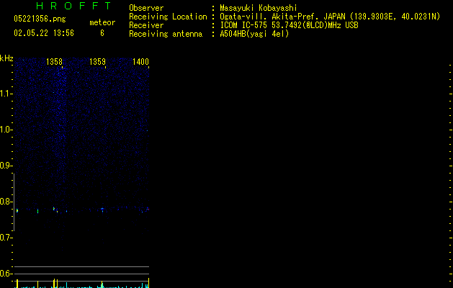453x288 pixels.
Task: Click the 'Receiving Location' label
Action: click(168, 17)
